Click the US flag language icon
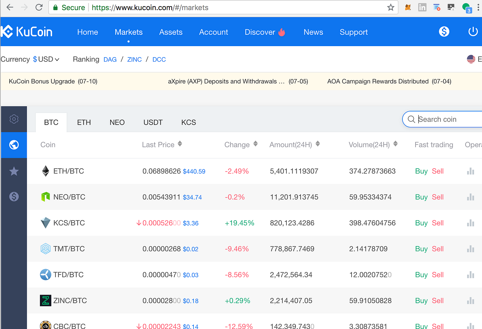The width and height of the screenshot is (482, 329). (x=471, y=59)
